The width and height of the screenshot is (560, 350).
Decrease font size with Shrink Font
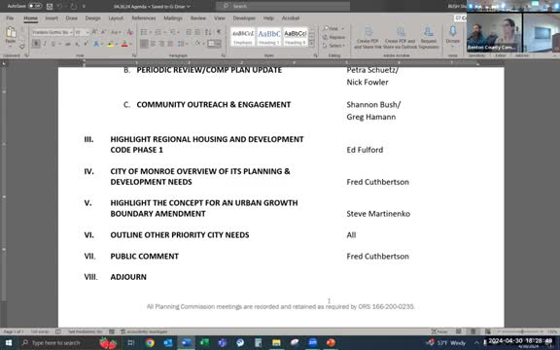103,32
